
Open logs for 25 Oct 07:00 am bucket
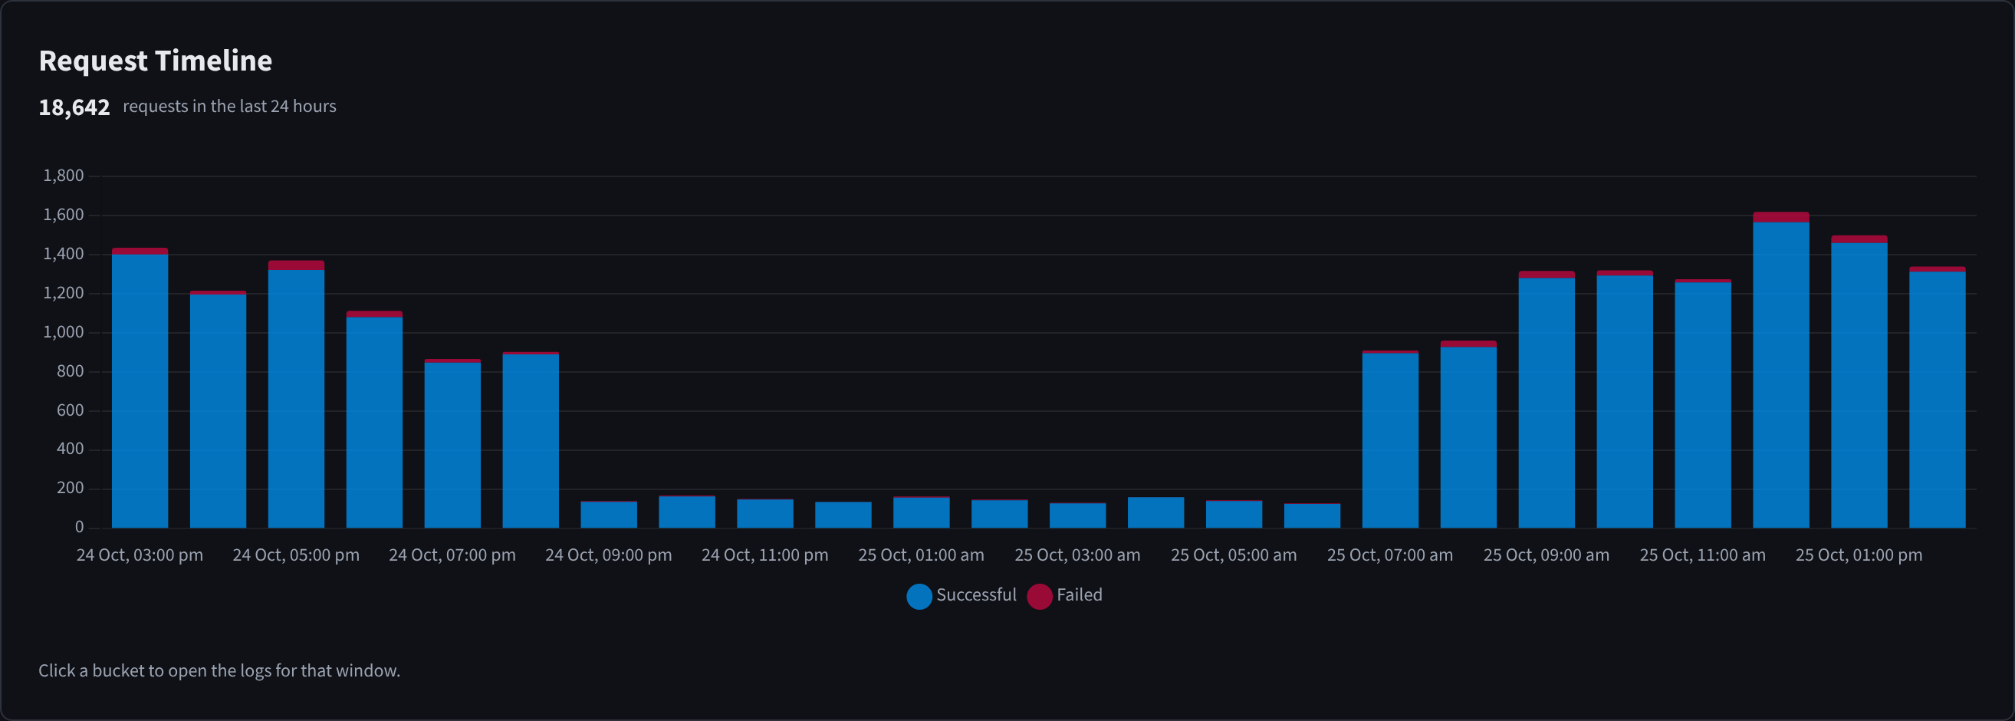1391,440
